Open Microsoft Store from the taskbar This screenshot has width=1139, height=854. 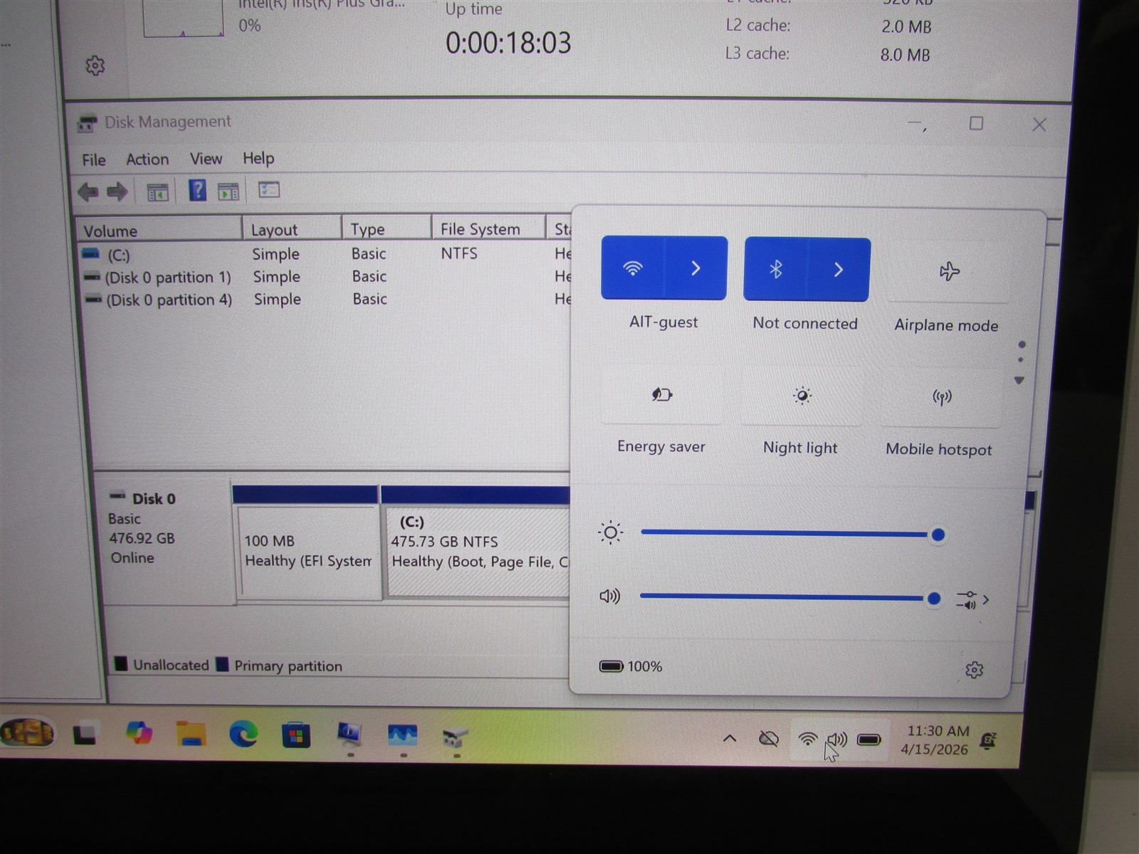point(296,735)
